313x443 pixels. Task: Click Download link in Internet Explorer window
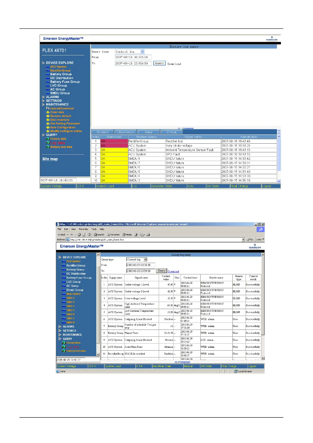(173, 271)
